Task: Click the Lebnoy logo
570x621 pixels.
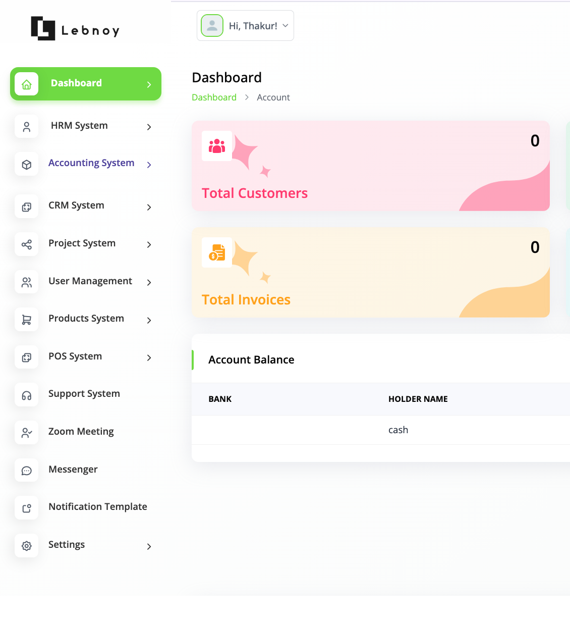Action: pos(75,29)
